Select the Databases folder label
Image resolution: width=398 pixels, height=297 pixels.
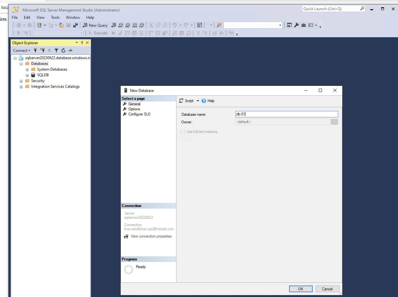(x=39, y=64)
